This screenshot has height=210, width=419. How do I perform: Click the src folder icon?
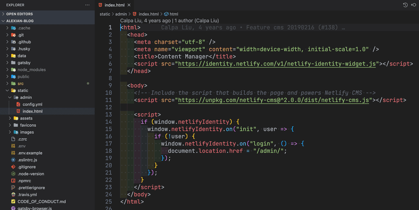[13, 83]
